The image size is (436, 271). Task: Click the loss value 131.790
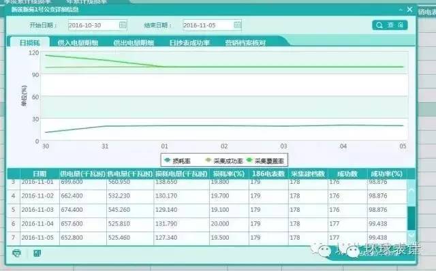[x=166, y=224]
